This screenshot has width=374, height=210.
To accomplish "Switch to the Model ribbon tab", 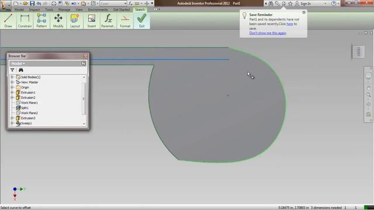I will [19, 9].
